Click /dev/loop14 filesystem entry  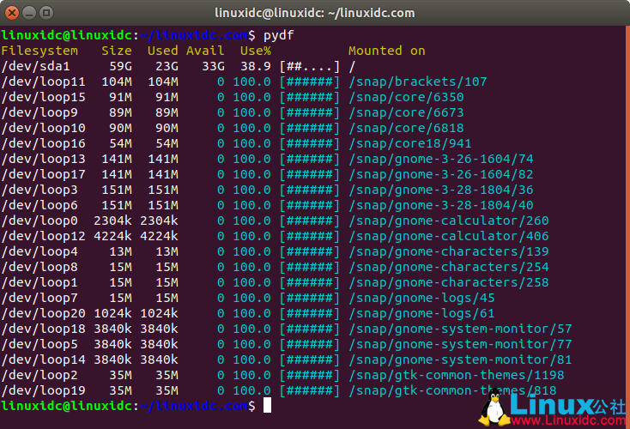[44, 360]
